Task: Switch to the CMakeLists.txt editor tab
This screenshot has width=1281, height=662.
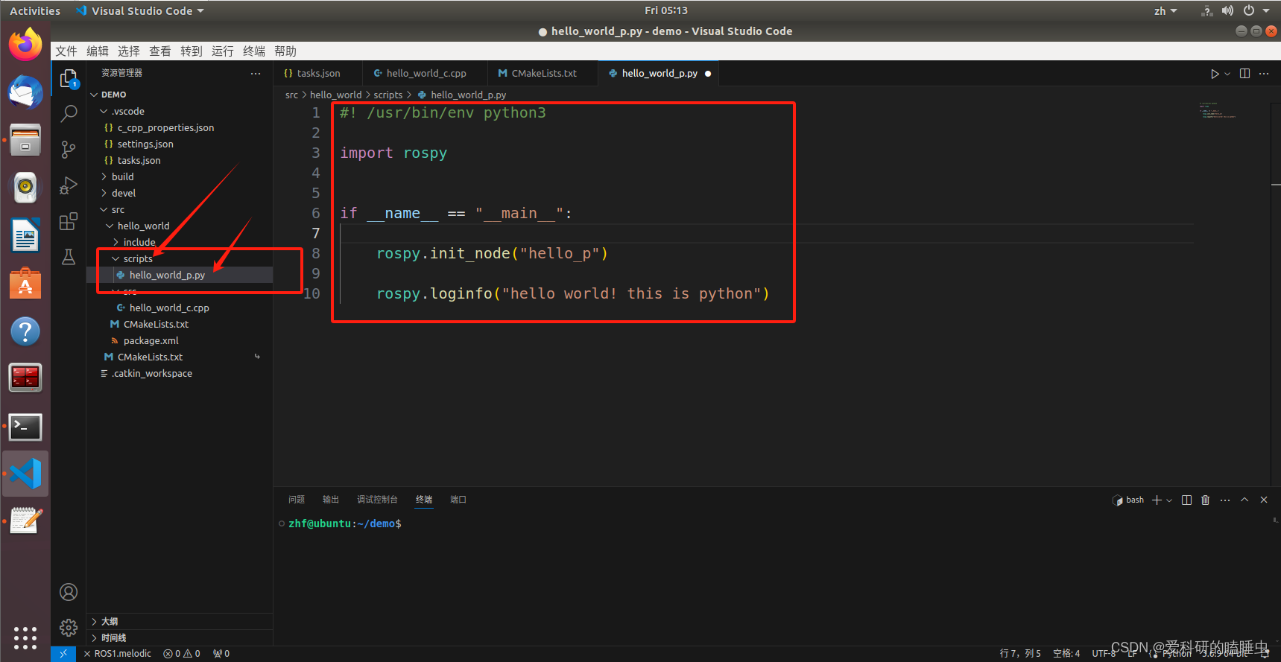Action: point(543,73)
